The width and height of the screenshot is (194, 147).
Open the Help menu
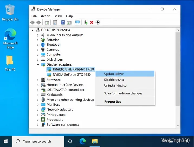(x=69, y=16)
